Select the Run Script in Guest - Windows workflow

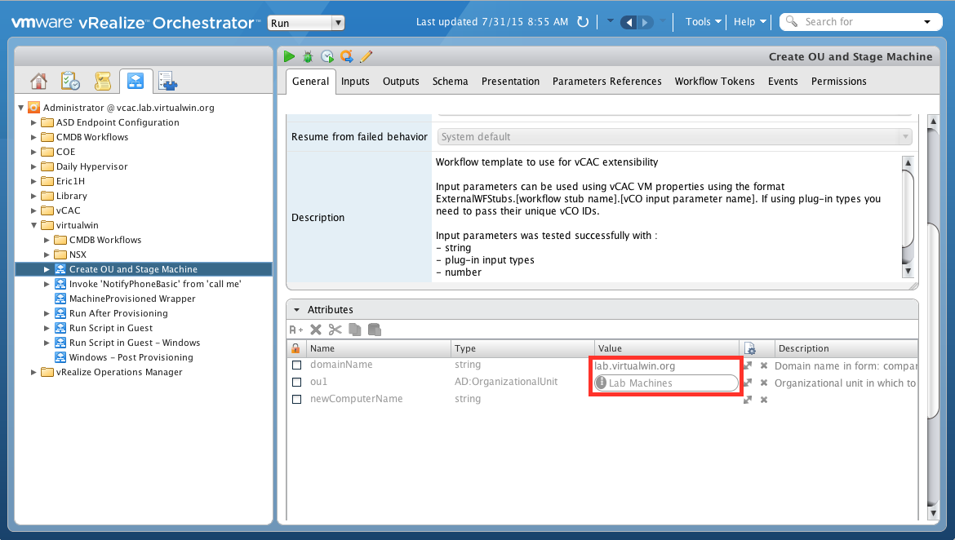(x=135, y=343)
